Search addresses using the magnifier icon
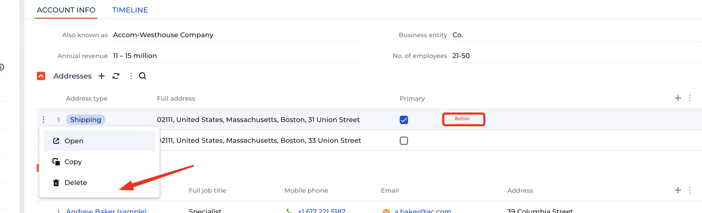 click(143, 76)
